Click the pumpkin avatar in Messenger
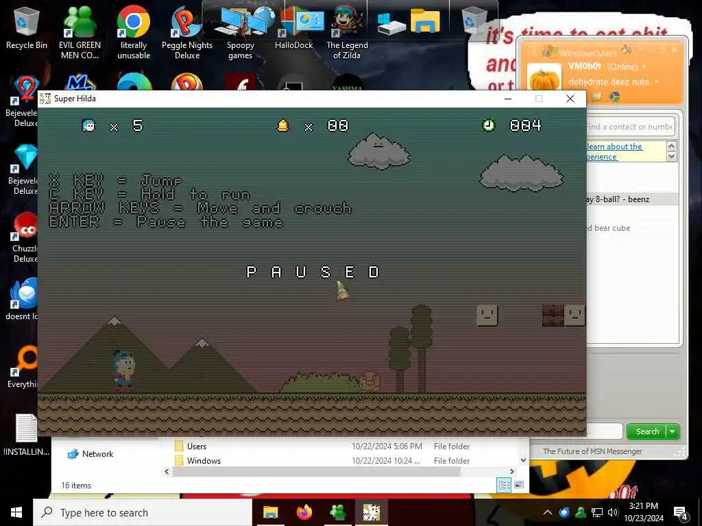Viewport: 702px width, 526px height. [x=544, y=78]
